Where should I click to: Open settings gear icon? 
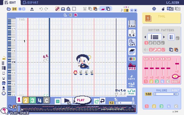coord(154,9)
